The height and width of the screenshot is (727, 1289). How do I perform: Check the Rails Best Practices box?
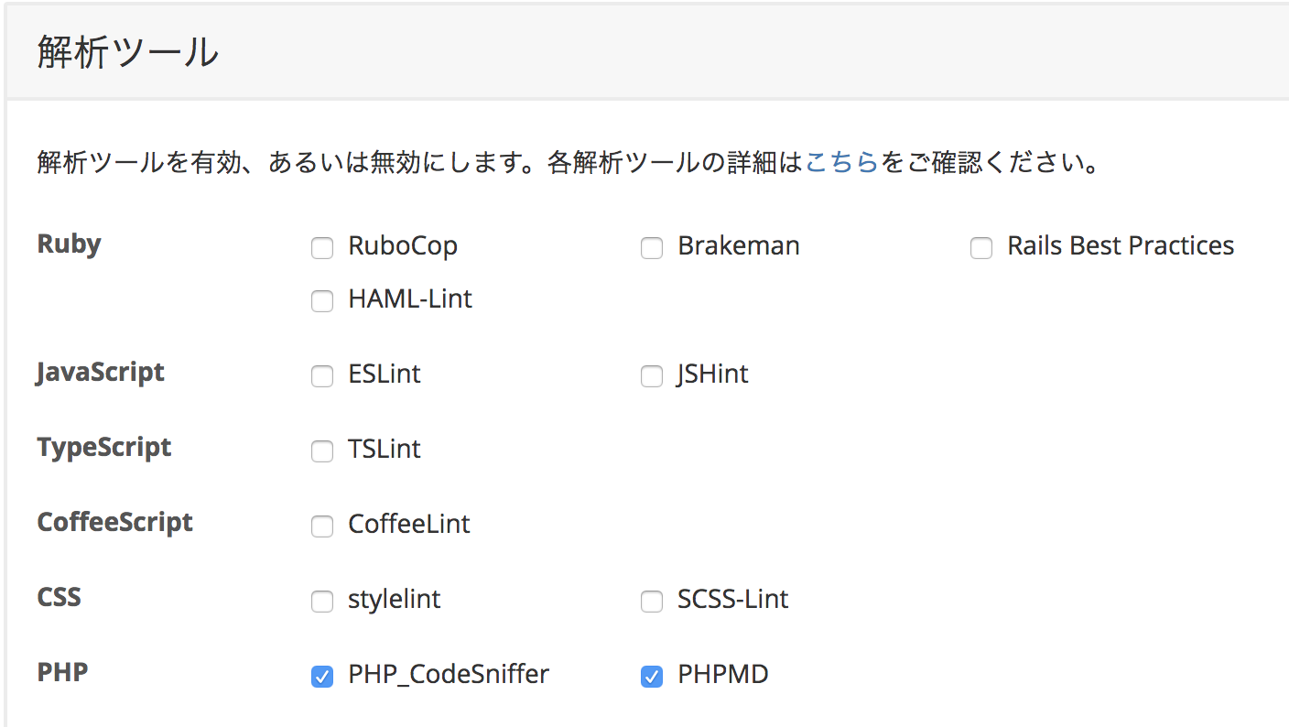(981, 248)
